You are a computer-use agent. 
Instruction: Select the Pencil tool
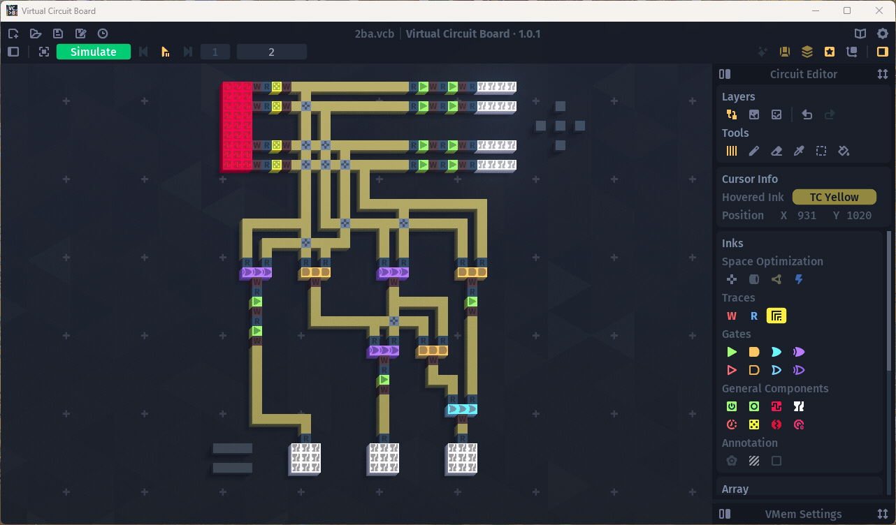[754, 151]
